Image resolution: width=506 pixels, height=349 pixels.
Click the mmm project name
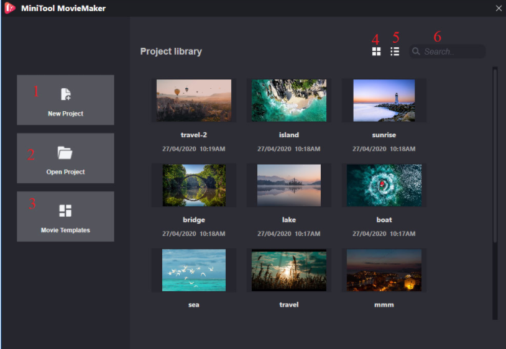[384, 305]
